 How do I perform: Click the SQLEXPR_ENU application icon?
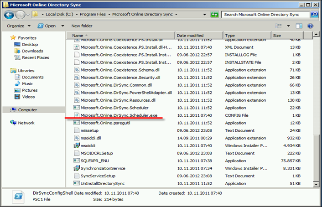[x=77, y=160]
